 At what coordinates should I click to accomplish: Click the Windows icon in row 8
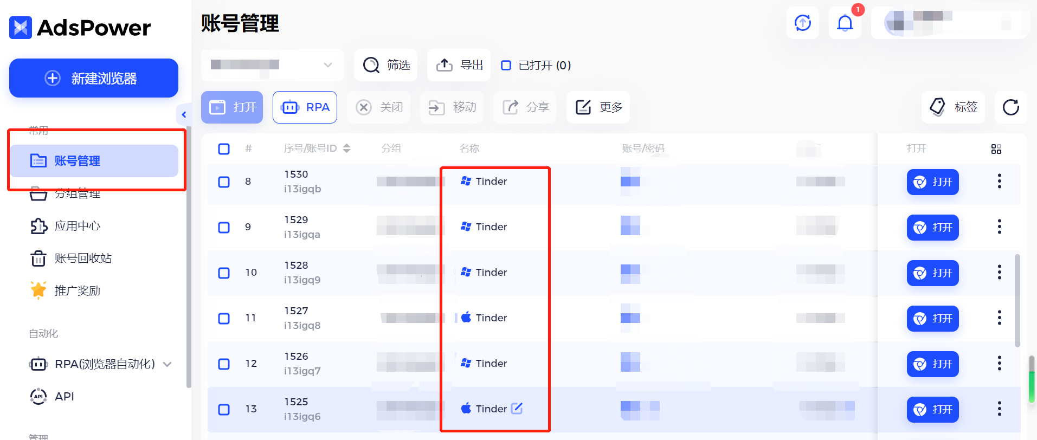click(466, 181)
